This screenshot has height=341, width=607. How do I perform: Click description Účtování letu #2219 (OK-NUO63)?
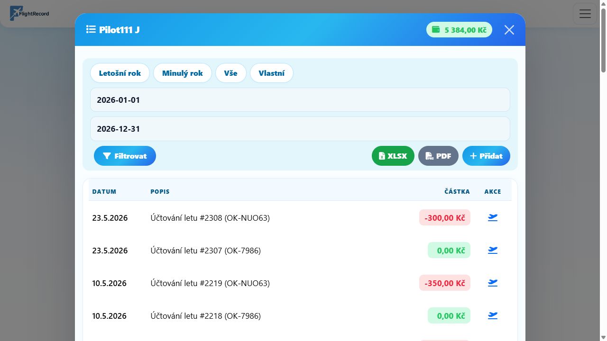(210, 283)
